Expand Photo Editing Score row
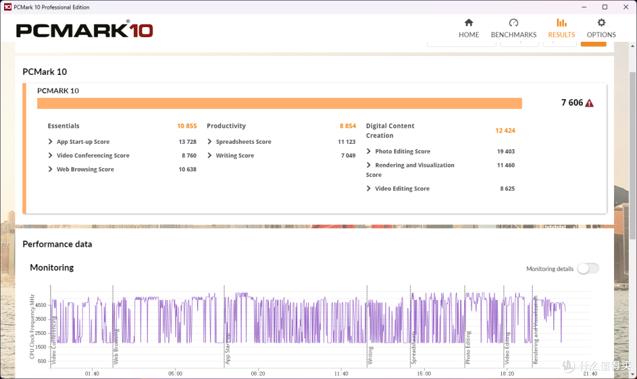 click(369, 151)
